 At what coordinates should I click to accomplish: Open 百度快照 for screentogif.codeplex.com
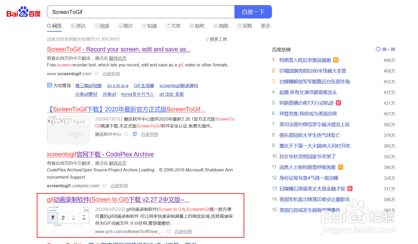[119, 186]
